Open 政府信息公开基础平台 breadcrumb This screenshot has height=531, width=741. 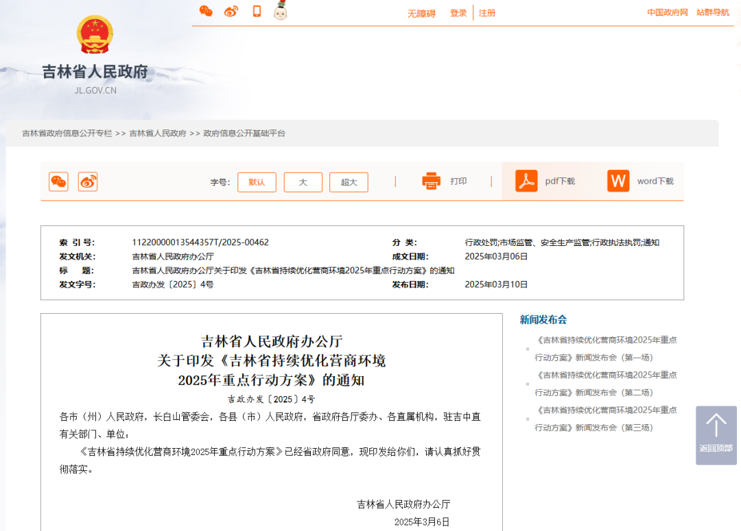[244, 133]
